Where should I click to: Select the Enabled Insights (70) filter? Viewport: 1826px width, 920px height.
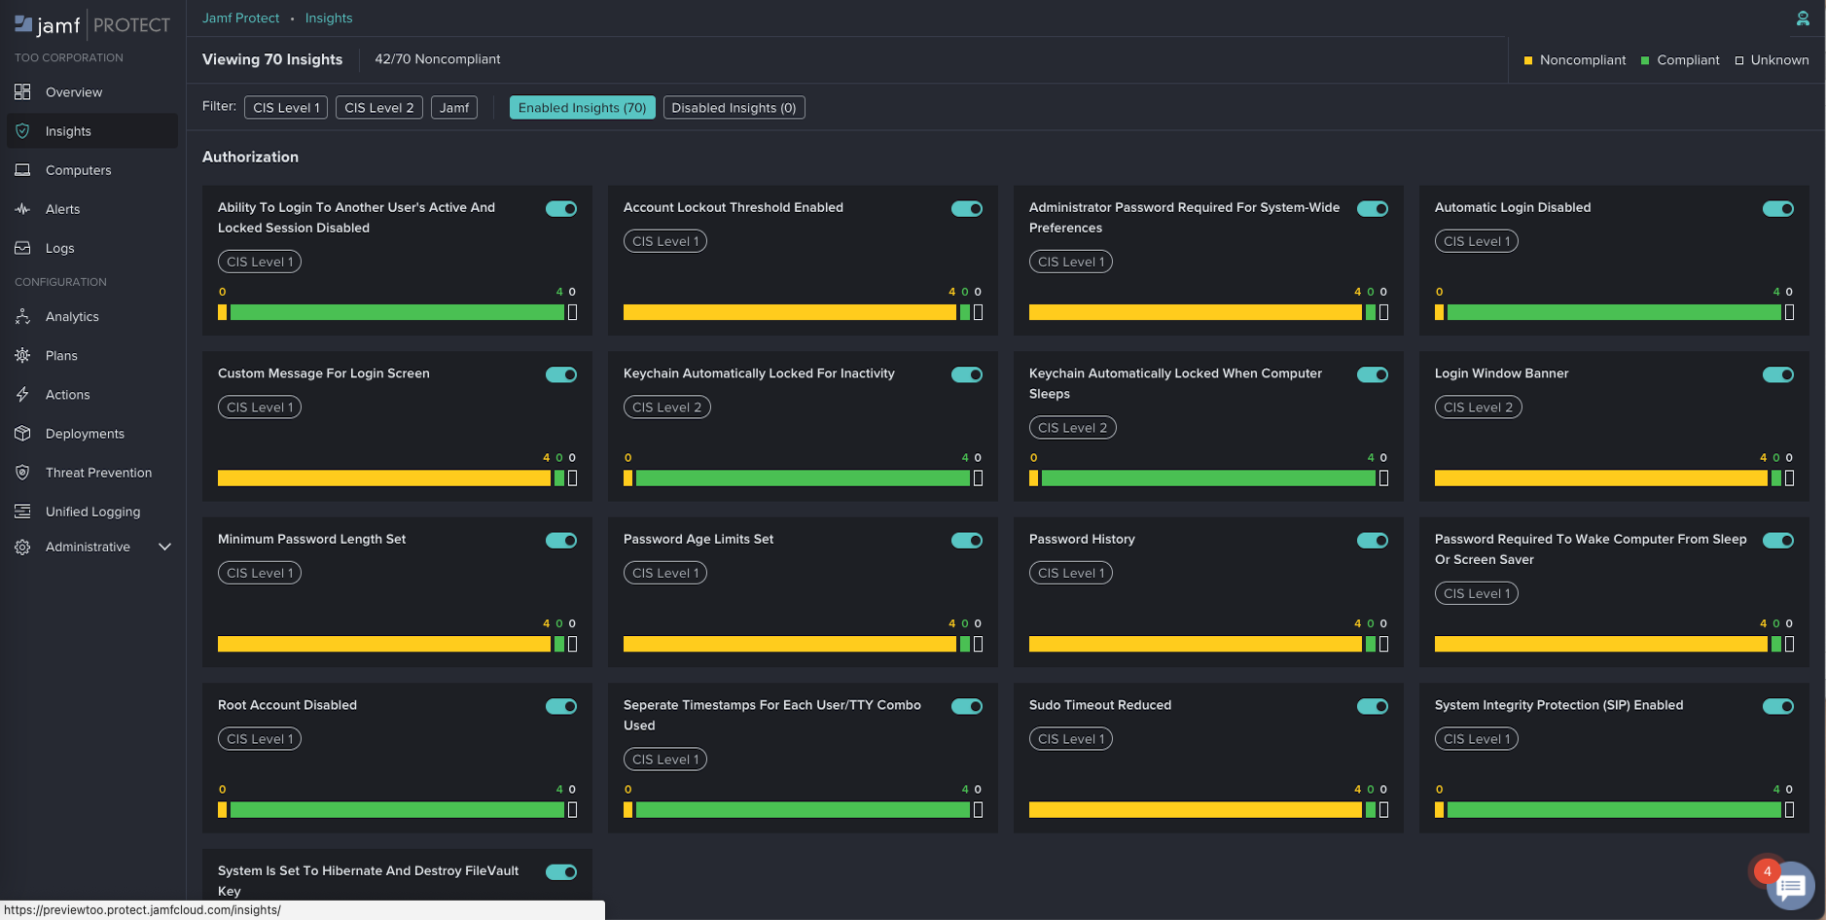[x=582, y=108]
